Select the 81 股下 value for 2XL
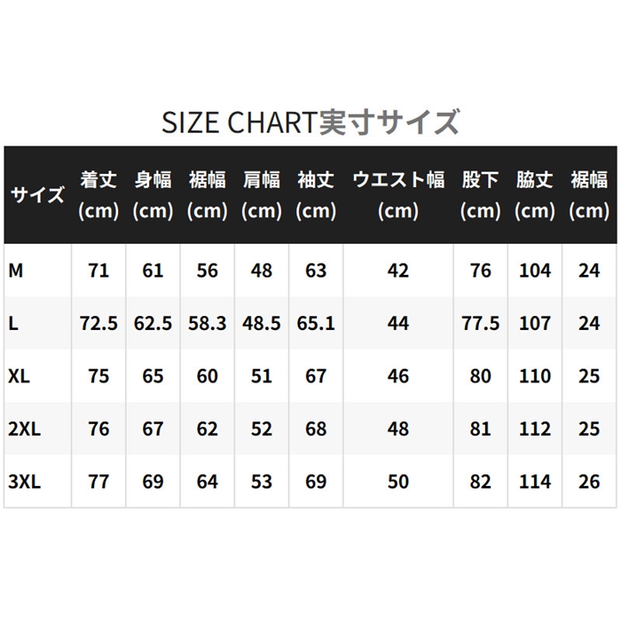 (481, 429)
